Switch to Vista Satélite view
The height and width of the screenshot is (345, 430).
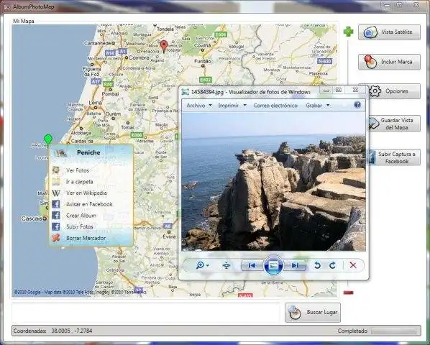point(389,32)
